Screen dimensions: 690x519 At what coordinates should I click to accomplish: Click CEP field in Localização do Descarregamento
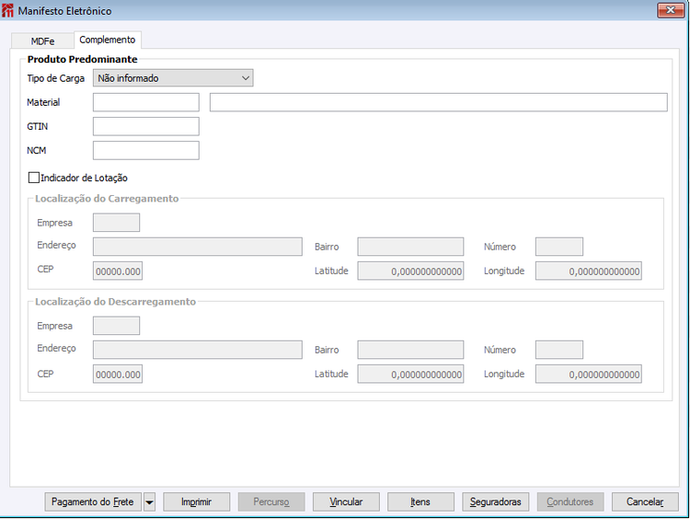(x=118, y=374)
